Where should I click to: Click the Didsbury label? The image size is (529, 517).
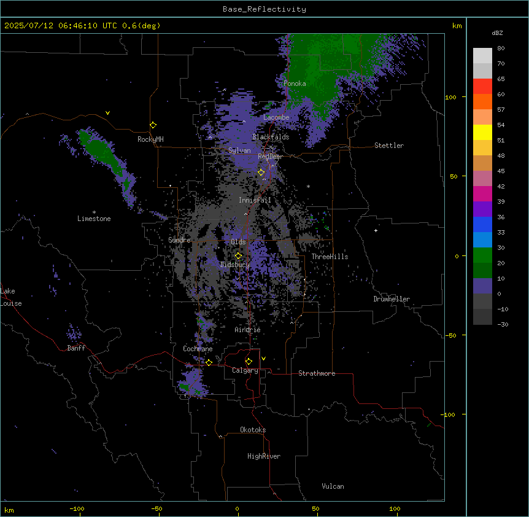(235, 265)
